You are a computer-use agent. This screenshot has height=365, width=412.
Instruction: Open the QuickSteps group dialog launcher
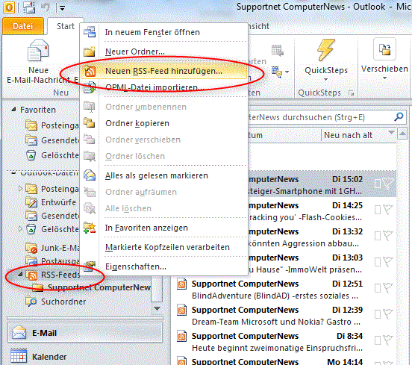pyautogui.click(x=351, y=93)
